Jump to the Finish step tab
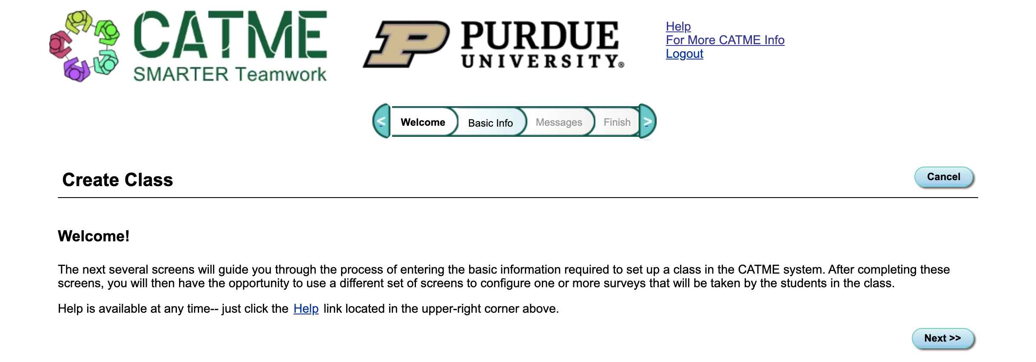 point(617,122)
